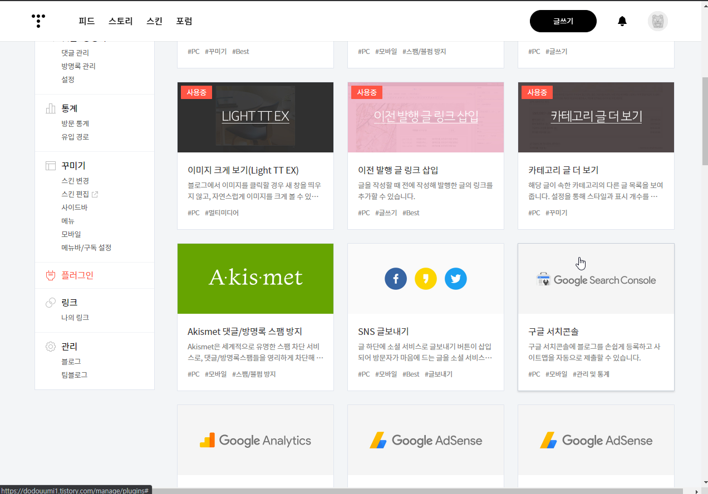Click the KakaoStory yellow icon
This screenshot has height=494, width=708.
pos(426,279)
